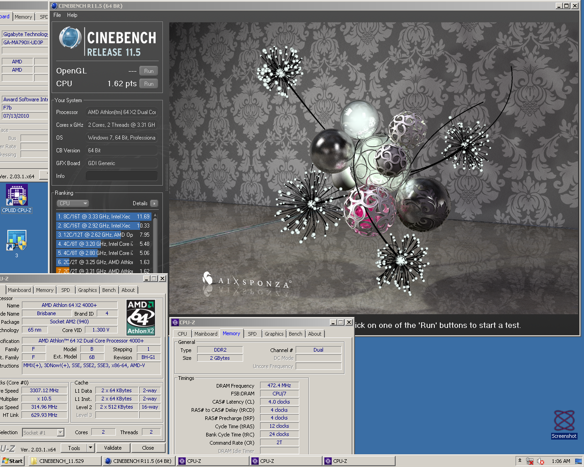Viewport: 584px width, 467px height.
Task: Run the CPU benchmark
Action: [149, 84]
